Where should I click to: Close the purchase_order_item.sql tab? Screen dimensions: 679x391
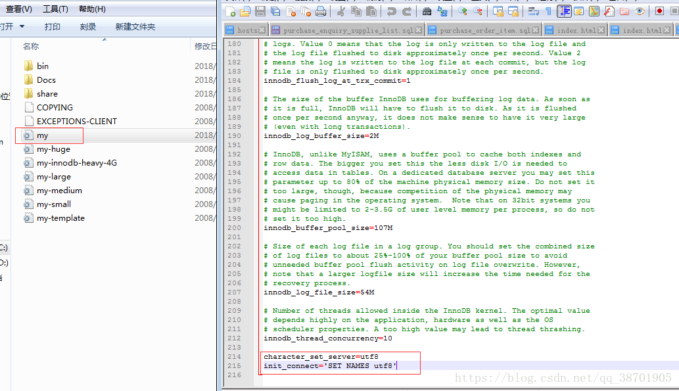tap(536, 30)
